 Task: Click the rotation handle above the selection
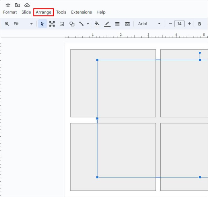(200, 53)
